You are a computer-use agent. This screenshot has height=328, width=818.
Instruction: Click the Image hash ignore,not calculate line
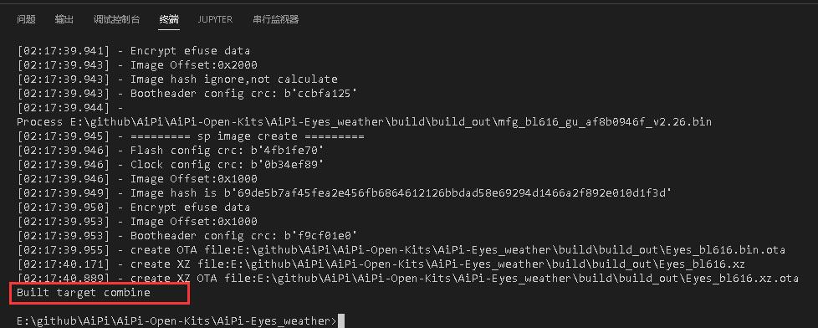tap(177, 79)
